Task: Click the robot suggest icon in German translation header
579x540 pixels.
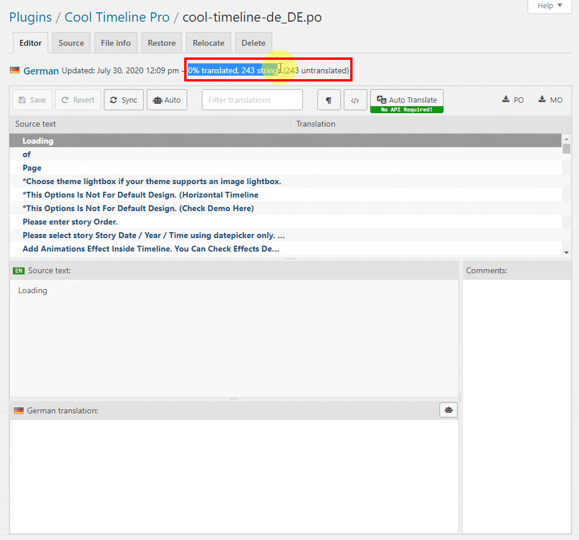Action: tap(448, 410)
